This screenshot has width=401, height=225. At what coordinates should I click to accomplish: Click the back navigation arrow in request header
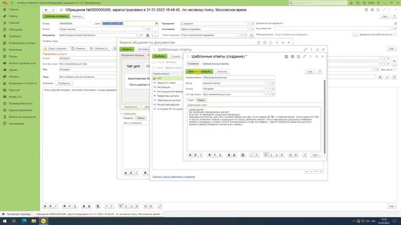pos(46,10)
